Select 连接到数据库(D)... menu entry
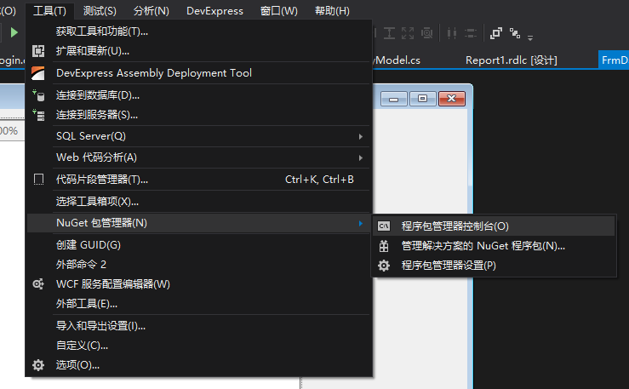629x389 pixels. point(198,95)
